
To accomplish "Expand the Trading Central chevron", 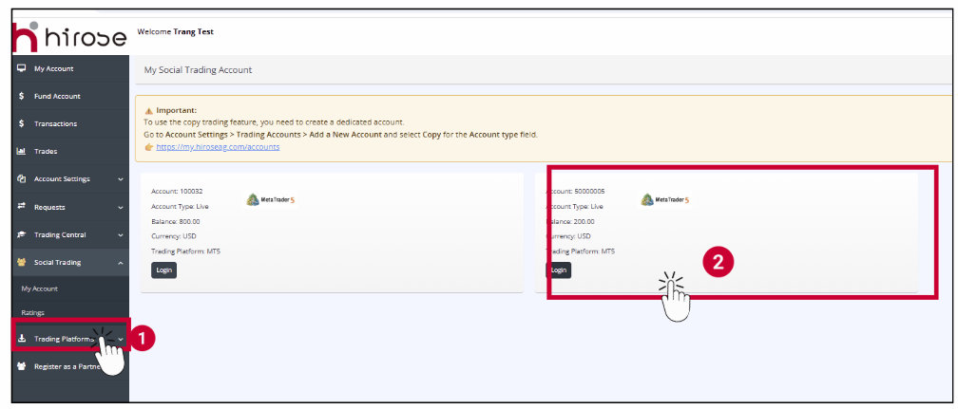I will click(x=120, y=233).
